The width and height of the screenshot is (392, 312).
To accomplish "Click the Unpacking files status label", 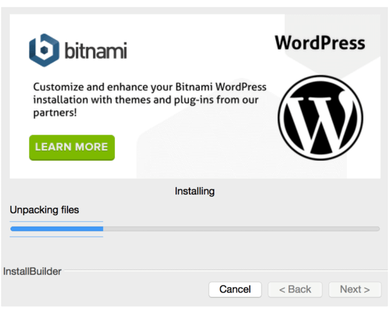I will (44, 210).
